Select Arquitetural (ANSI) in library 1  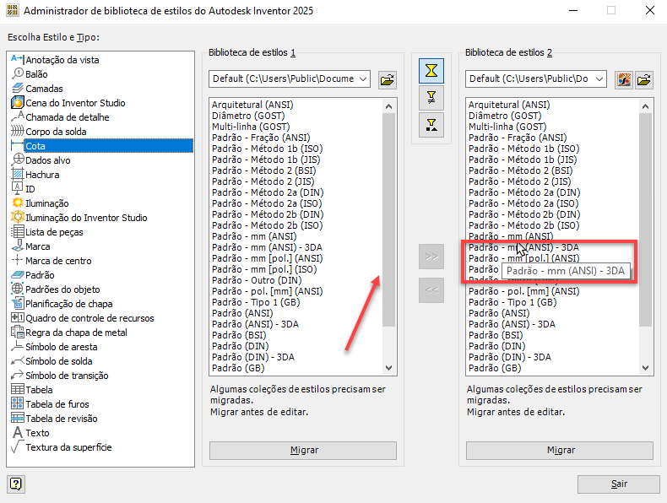pos(252,105)
